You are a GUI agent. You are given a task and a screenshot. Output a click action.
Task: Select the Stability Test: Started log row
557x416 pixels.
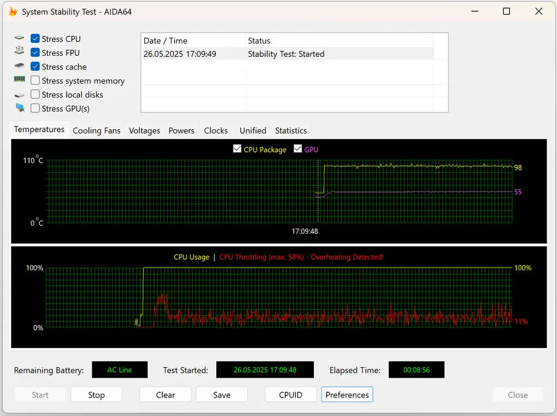click(x=287, y=54)
